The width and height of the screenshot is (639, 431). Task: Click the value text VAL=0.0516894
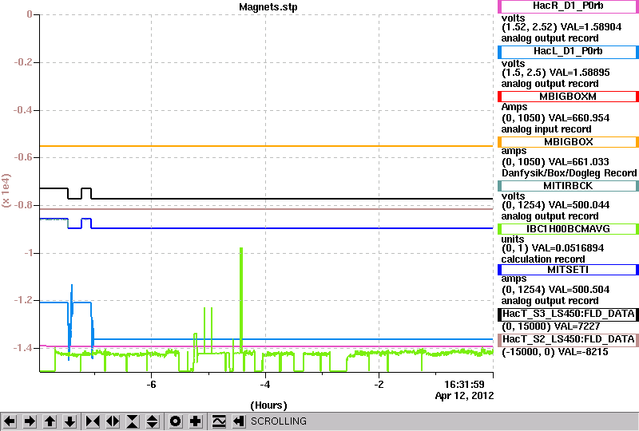point(568,248)
